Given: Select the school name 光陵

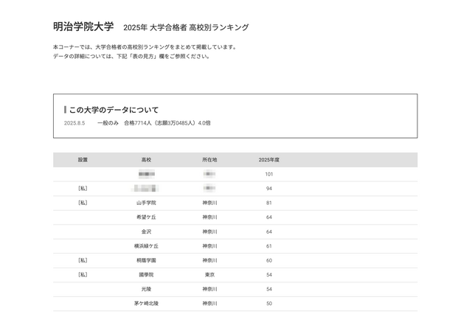Looking at the screenshot, I should coord(146,289).
